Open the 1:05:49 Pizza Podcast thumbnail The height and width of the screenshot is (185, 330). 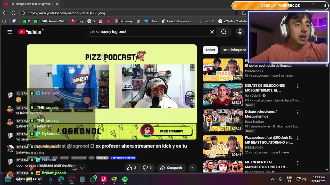(223, 147)
